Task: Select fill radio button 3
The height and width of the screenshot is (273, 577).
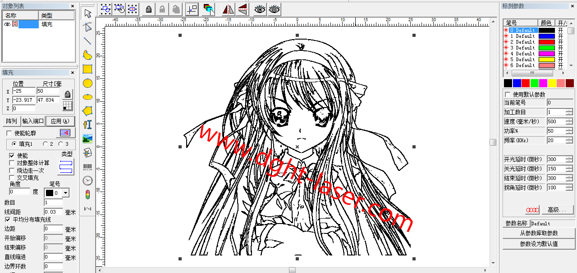Action: [x=61, y=144]
